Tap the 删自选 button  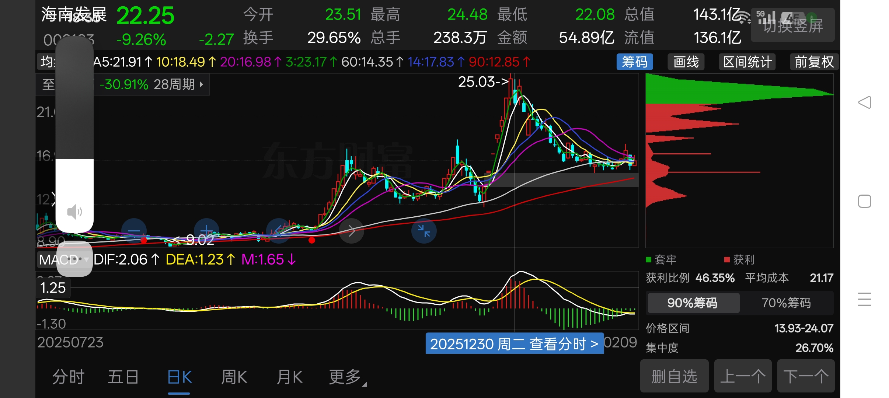[674, 376]
